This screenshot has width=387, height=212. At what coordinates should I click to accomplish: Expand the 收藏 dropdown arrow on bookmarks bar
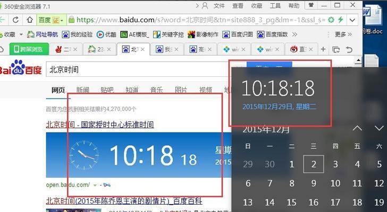pos(21,34)
